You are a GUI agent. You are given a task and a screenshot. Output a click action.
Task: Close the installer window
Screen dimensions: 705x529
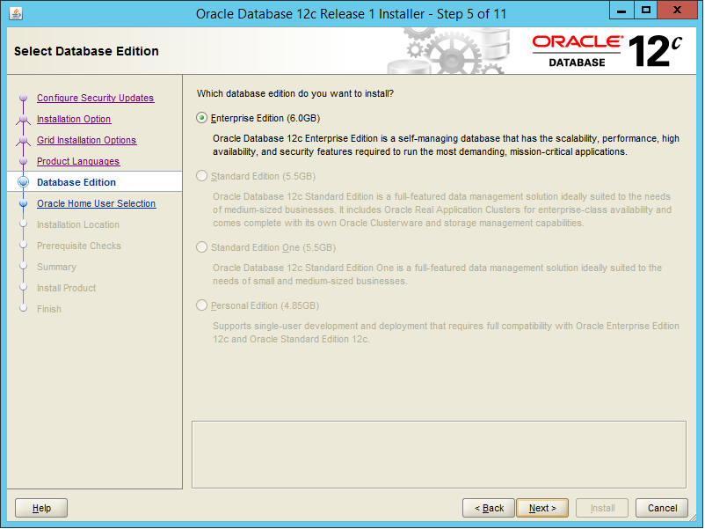click(677, 11)
